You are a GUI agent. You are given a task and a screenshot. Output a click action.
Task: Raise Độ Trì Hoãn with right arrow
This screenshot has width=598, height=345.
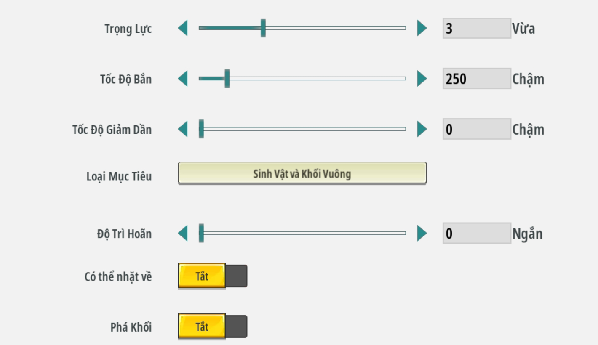coord(422,233)
